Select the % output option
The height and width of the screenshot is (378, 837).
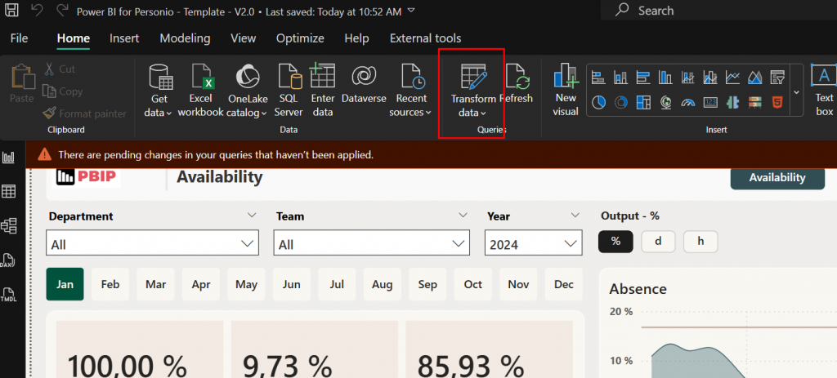click(x=615, y=242)
